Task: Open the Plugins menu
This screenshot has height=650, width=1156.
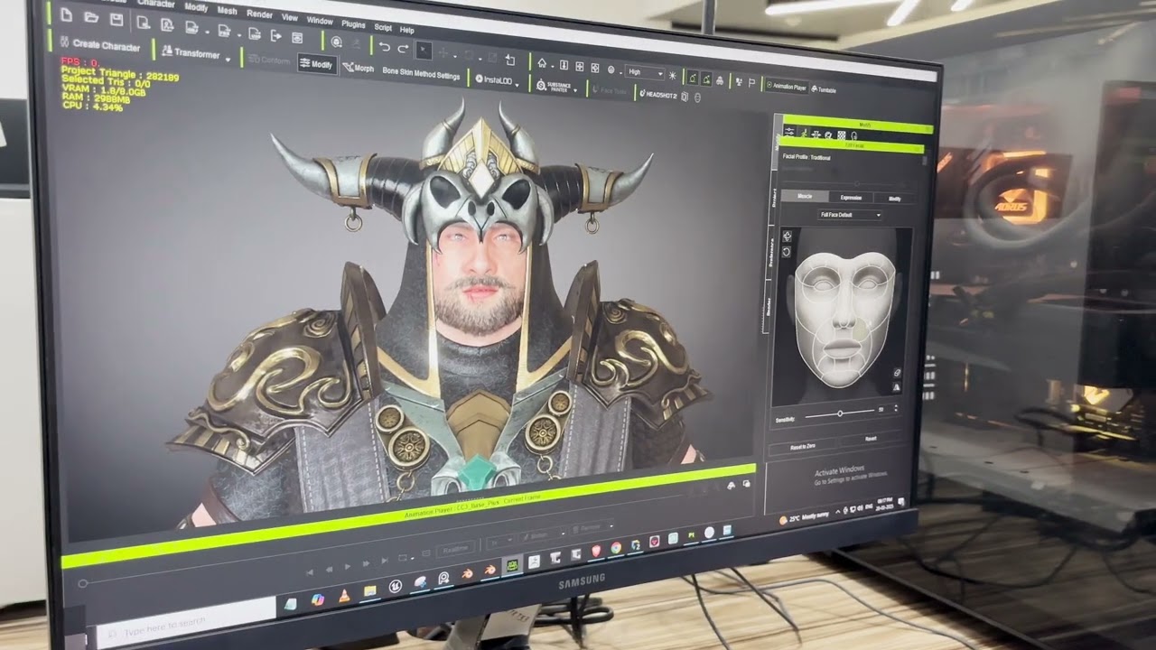Action: pyautogui.click(x=353, y=24)
